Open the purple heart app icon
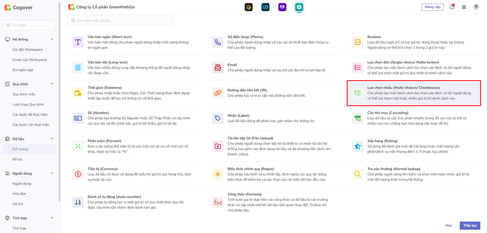The height and width of the screenshot is (233, 487). (282, 7)
